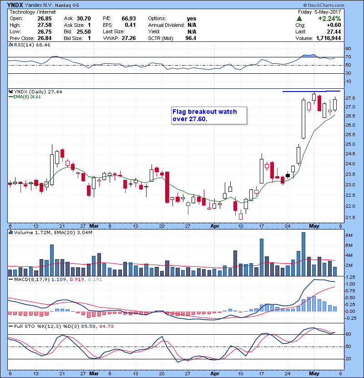The height and width of the screenshot is (378, 364).
Task: Click the RSI(14) 68.46 label
Action: coord(32,45)
